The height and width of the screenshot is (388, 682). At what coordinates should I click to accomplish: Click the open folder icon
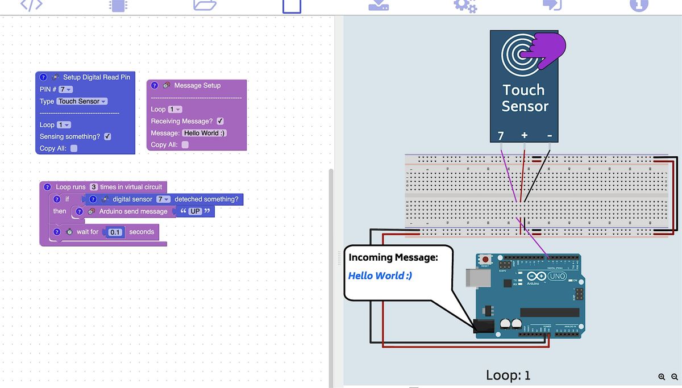pyautogui.click(x=205, y=5)
